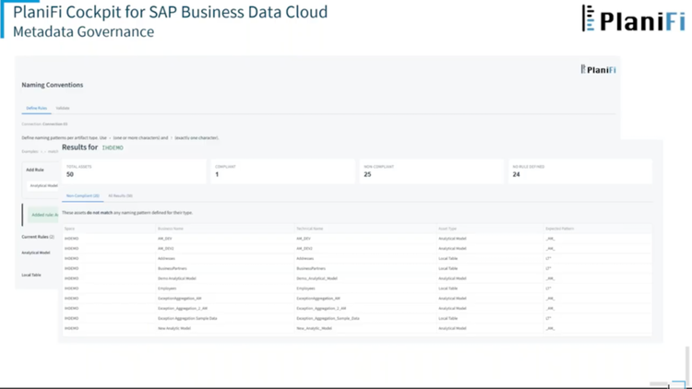Select the Non-Compliant card showing 25
692x389 pixels.
[431, 171]
